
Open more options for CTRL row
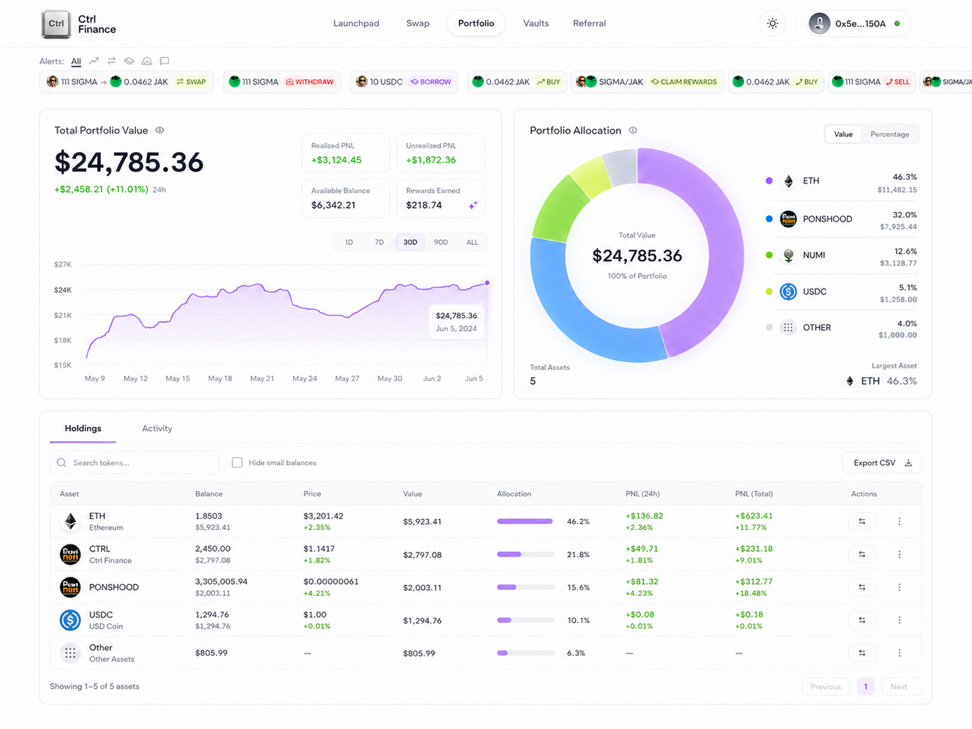[x=899, y=554]
